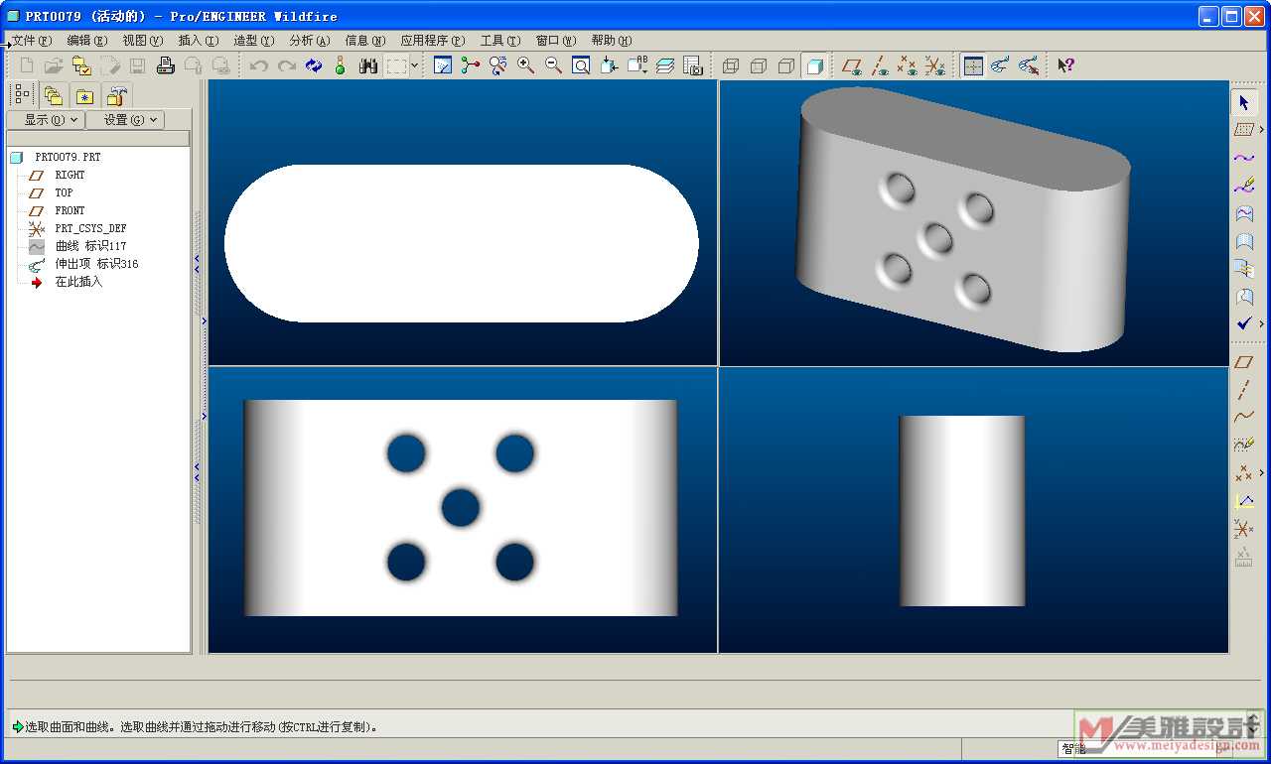Click the Edit curve tool with pencil
The image size is (1271, 764).
1244,186
